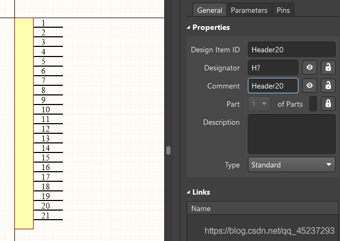The height and width of the screenshot is (241, 340).
Task: Open the Type dropdown set to Standard
Action: [x=292, y=165]
